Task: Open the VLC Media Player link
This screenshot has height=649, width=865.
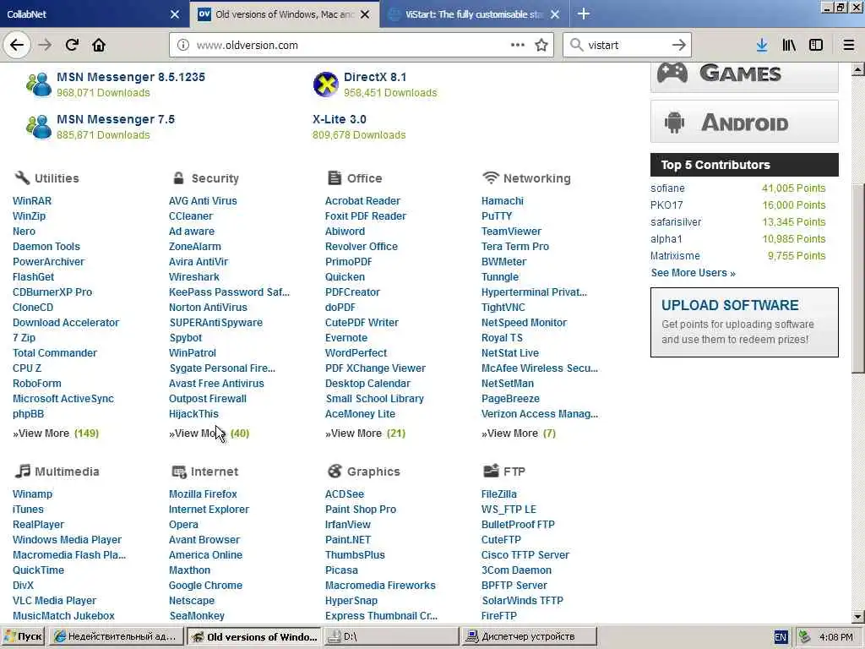Action: tap(55, 601)
